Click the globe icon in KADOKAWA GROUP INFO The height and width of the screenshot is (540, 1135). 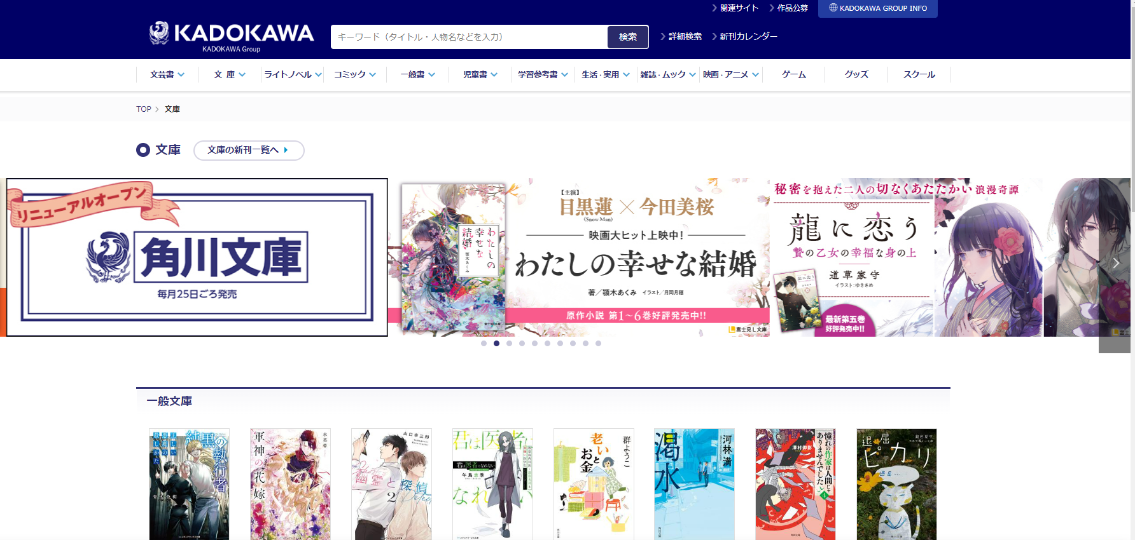coord(833,8)
